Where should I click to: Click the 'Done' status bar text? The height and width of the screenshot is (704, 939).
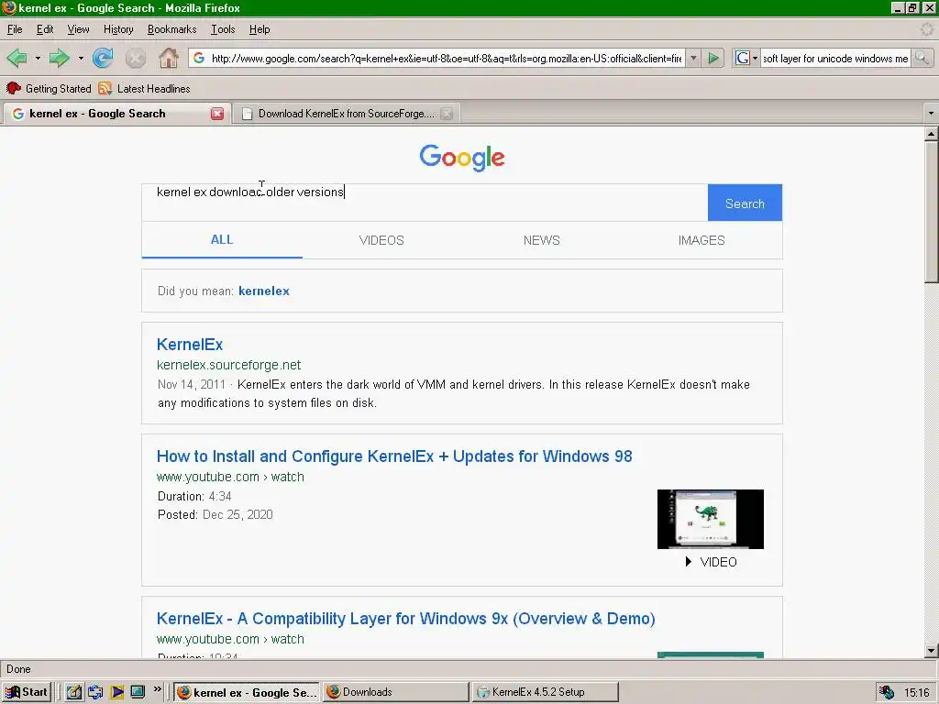(18, 669)
